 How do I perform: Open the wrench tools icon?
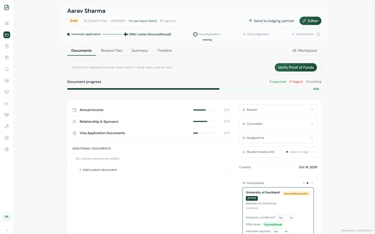pyautogui.click(x=7, y=126)
